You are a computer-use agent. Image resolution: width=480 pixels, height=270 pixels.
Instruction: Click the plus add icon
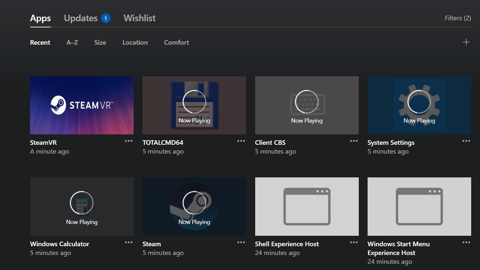click(466, 42)
